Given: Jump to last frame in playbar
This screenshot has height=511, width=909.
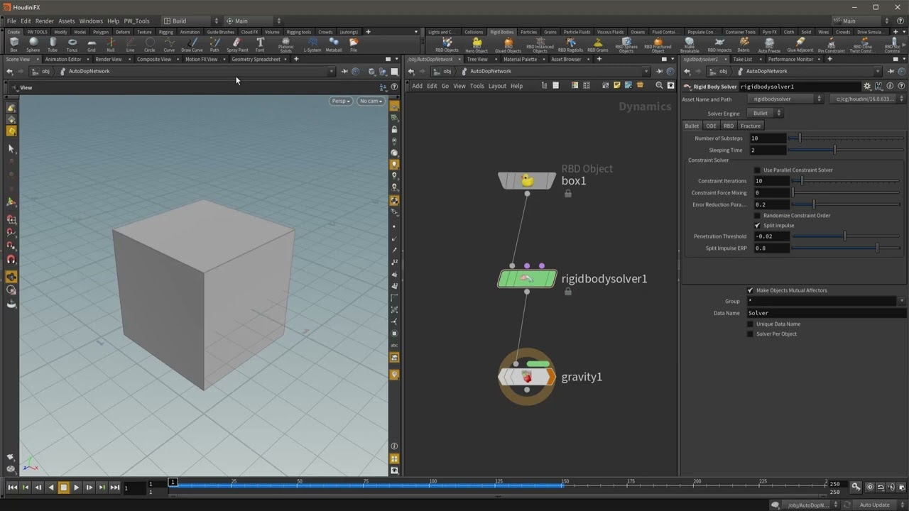Looking at the screenshot, I should 114,488.
